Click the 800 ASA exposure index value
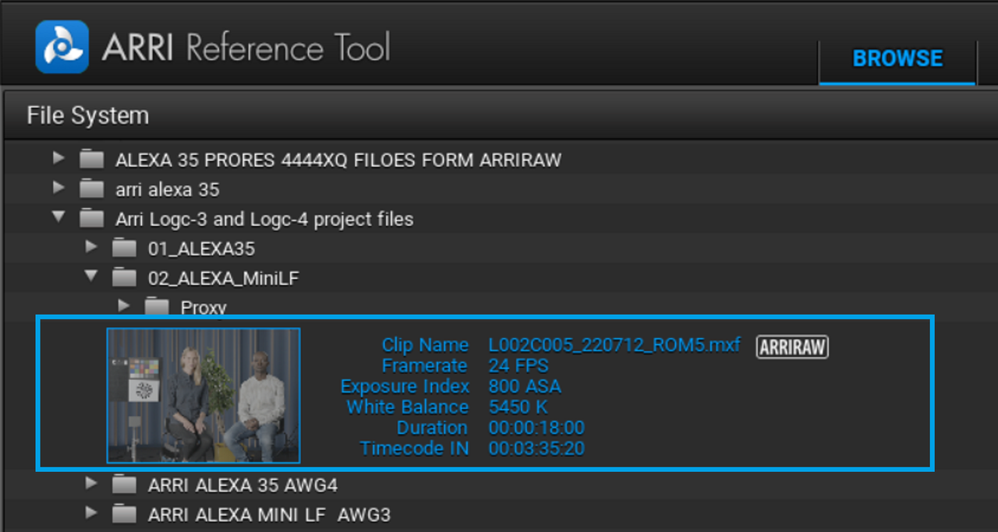 [x=525, y=386]
